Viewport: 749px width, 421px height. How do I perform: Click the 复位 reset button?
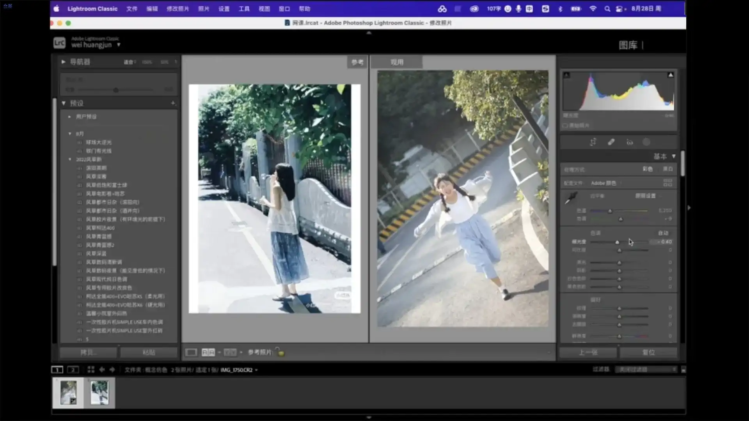[648, 352]
